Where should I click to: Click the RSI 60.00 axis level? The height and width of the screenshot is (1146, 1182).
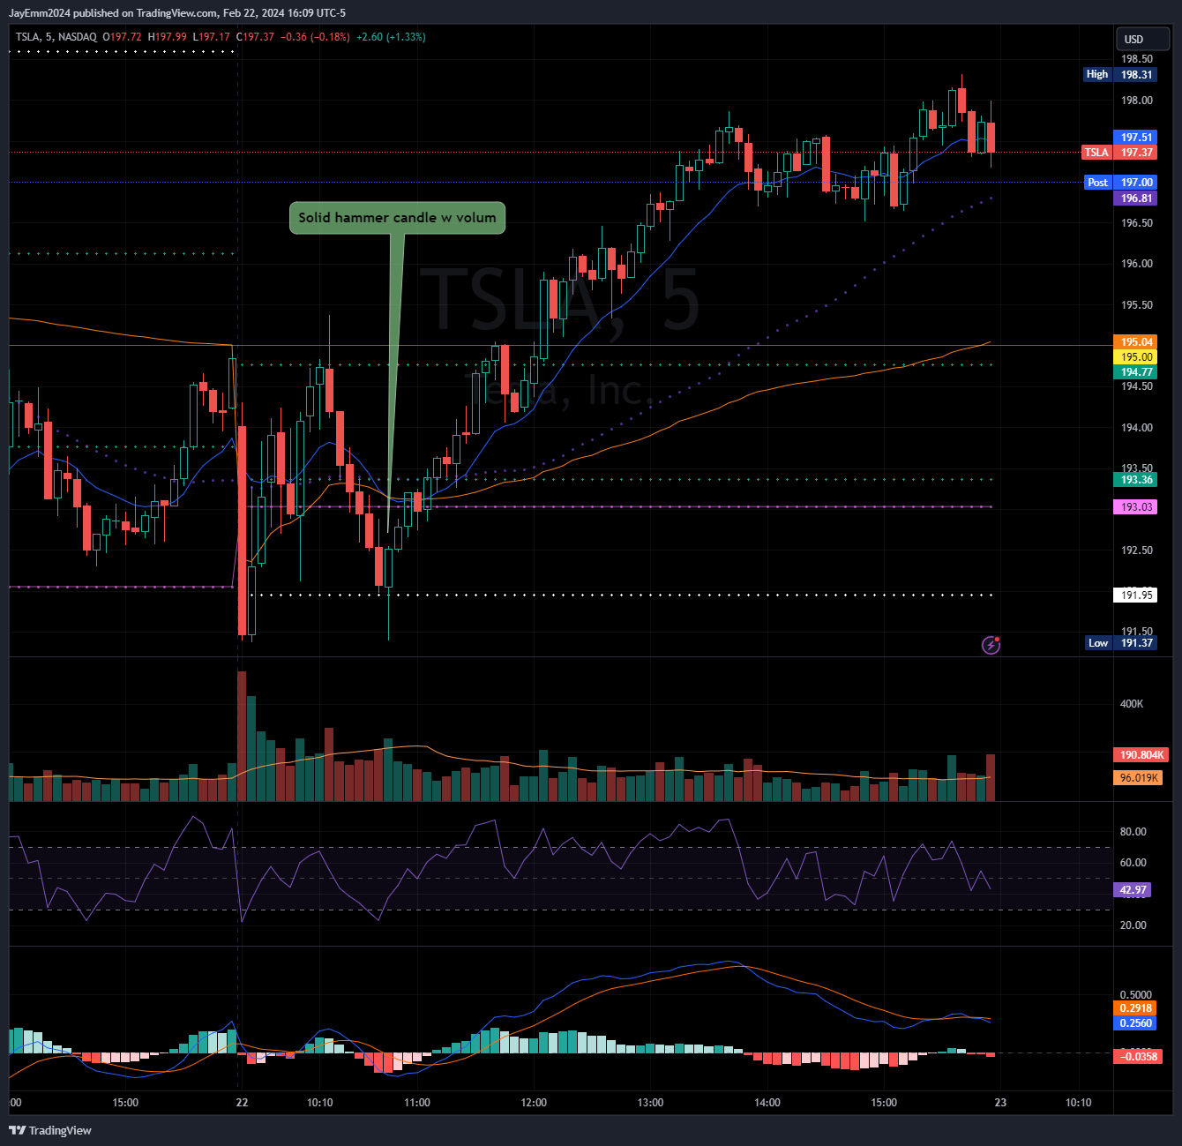[1133, 863]
